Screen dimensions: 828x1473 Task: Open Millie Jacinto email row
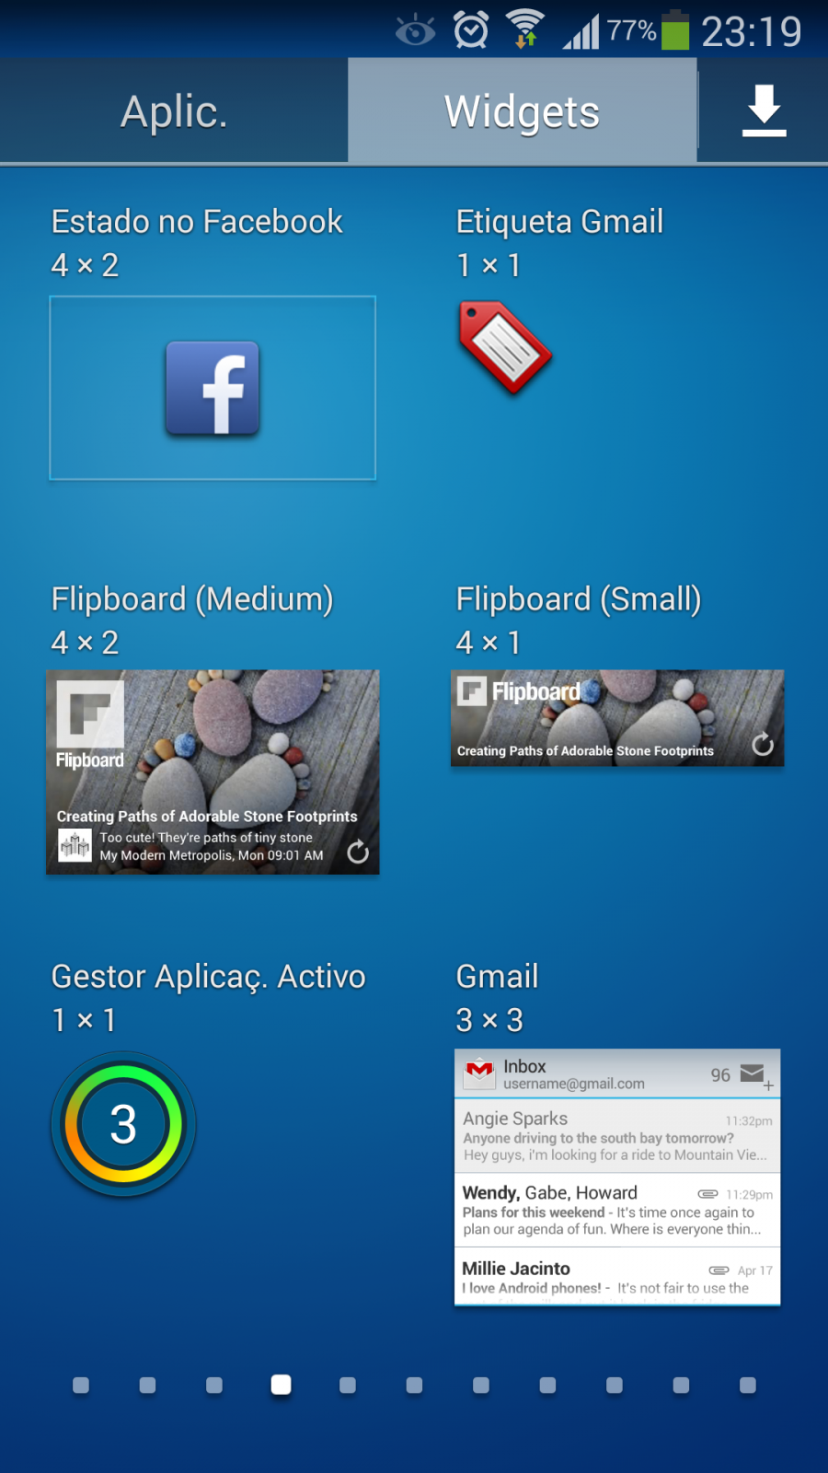(617, 1276)
